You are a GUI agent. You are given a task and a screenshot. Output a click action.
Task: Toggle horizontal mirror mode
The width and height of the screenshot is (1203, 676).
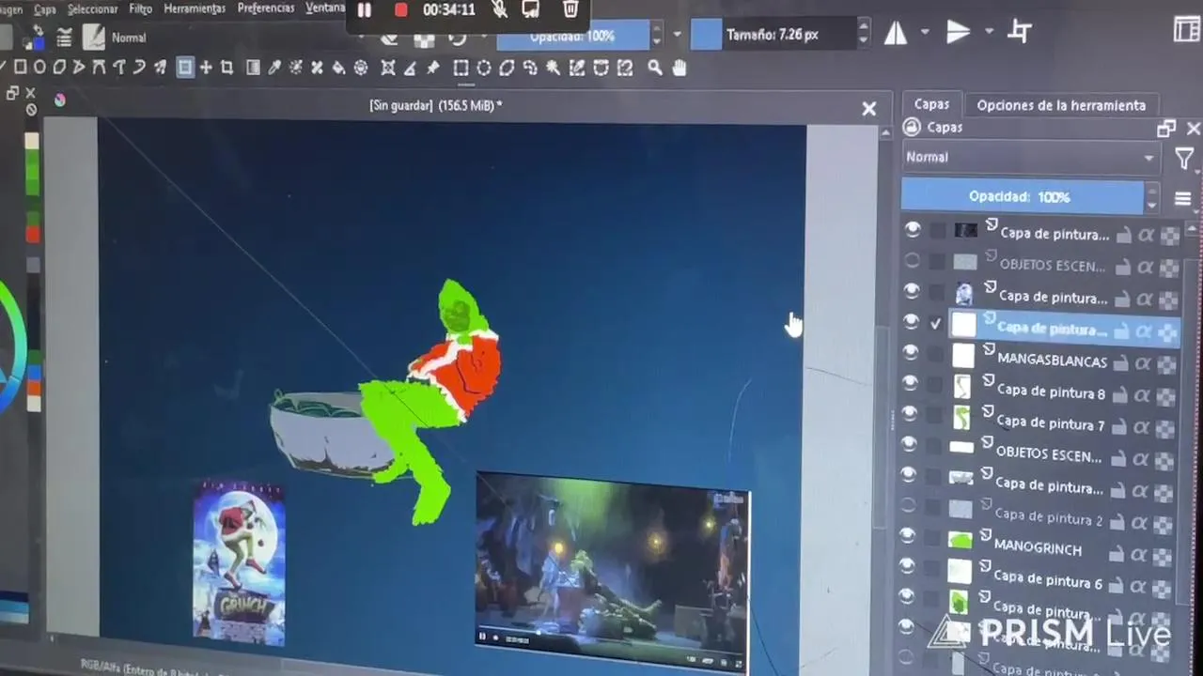896,33
